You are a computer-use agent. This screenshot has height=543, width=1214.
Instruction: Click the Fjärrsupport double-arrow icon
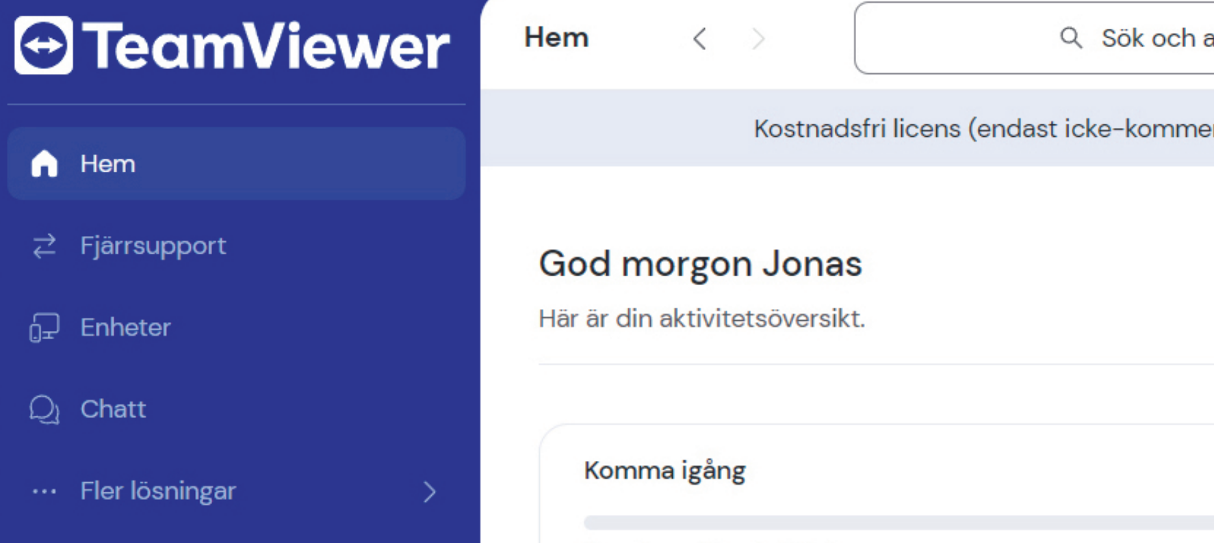44,246
